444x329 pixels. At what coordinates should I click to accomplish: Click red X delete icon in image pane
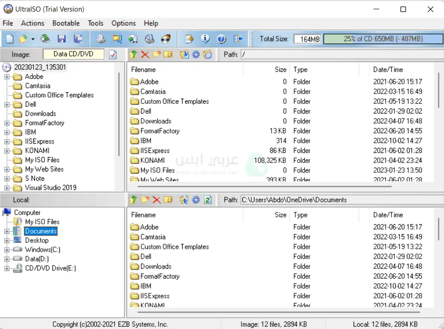coord(145,55)
